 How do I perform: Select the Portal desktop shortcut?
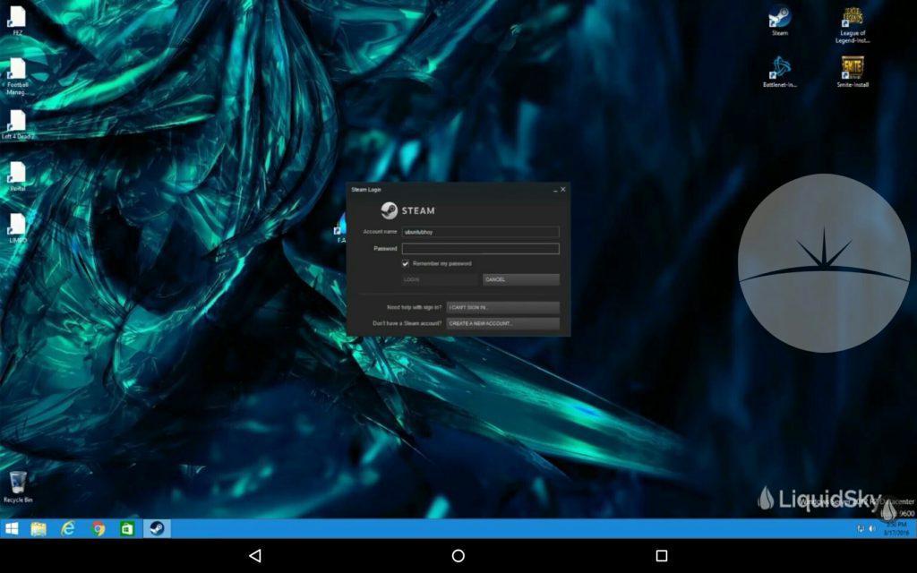pos(18,176)
